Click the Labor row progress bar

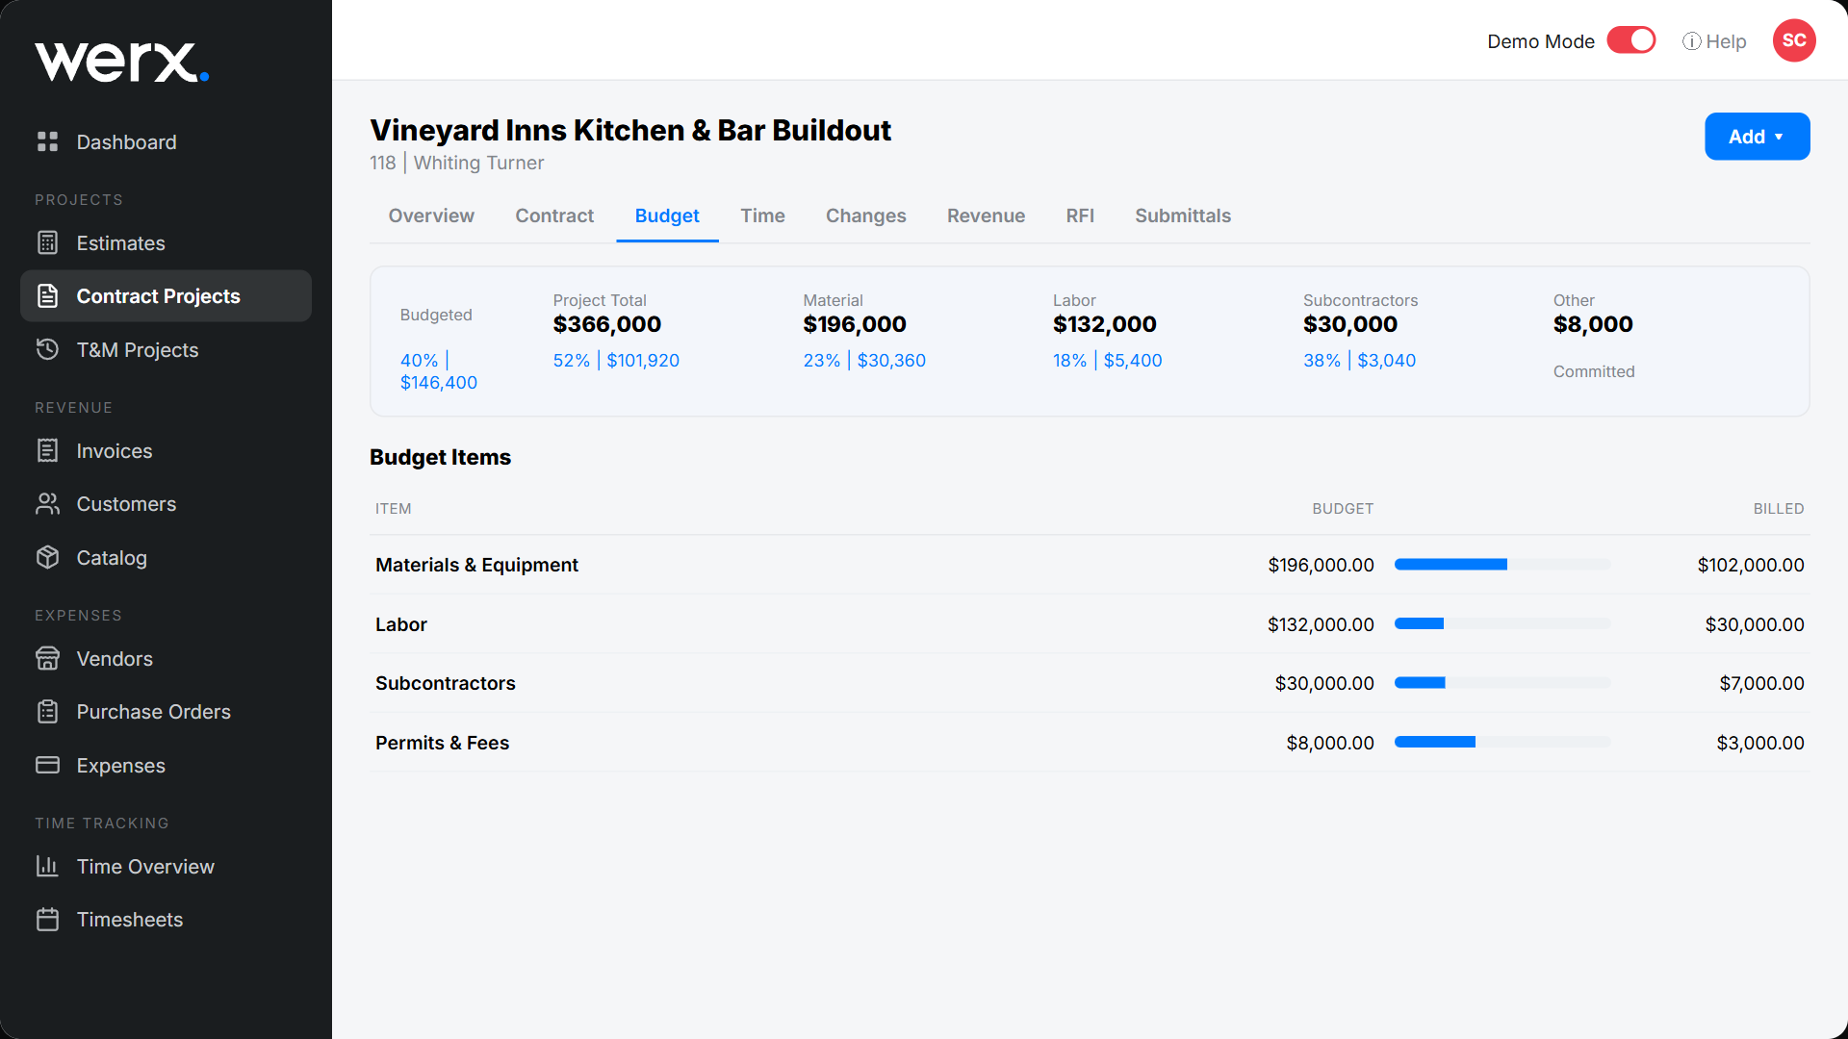pyautogui.click(x=1502, y=623)
